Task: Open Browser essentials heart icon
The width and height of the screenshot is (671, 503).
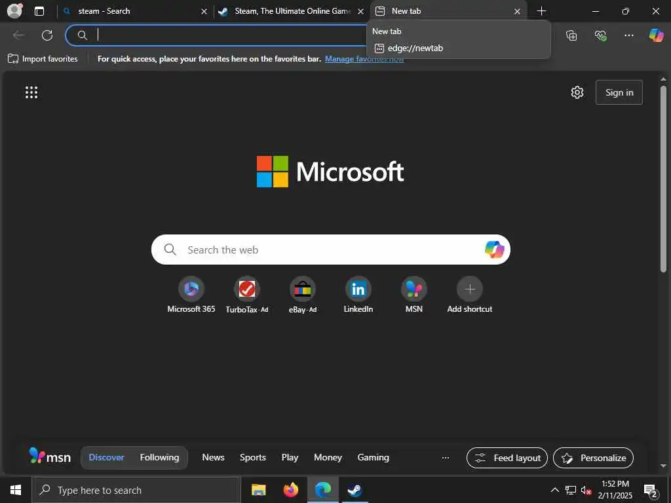Action: pyautogui.click(x=600, y=35)
